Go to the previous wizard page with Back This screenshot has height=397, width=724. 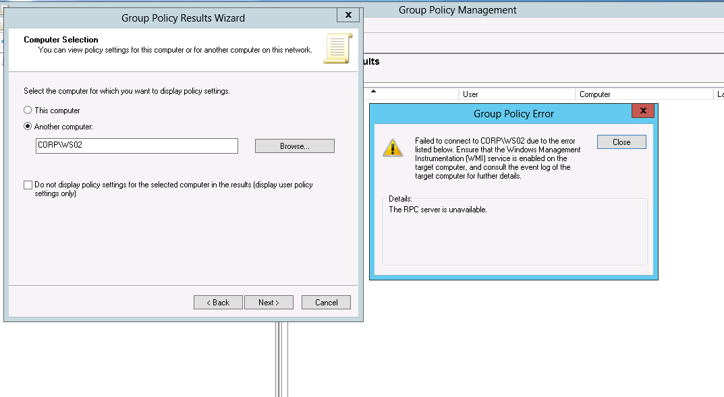point(218,303)
